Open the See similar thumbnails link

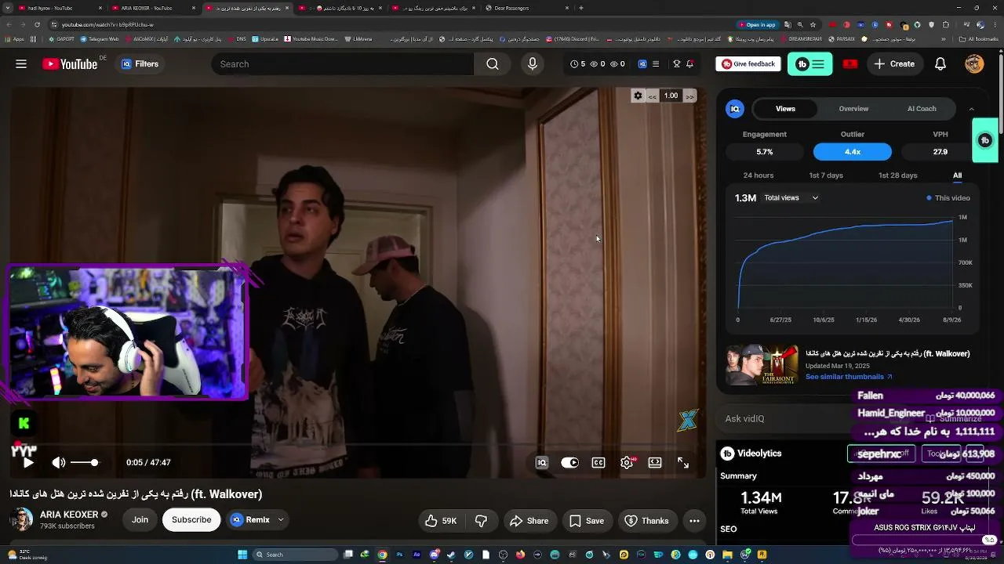[x=848, y=377]
